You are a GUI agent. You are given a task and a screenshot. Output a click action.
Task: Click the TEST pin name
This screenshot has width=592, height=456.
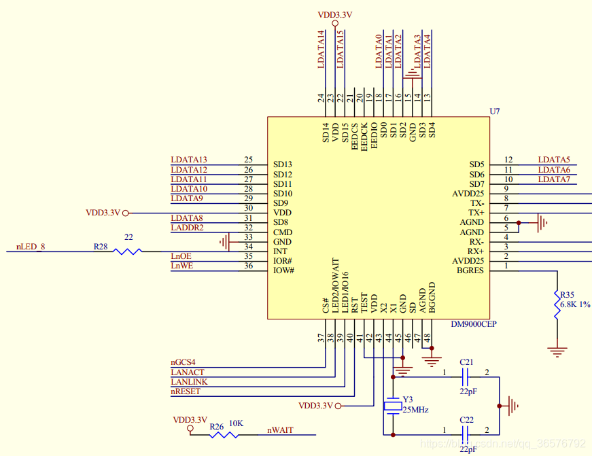point(364,302)
